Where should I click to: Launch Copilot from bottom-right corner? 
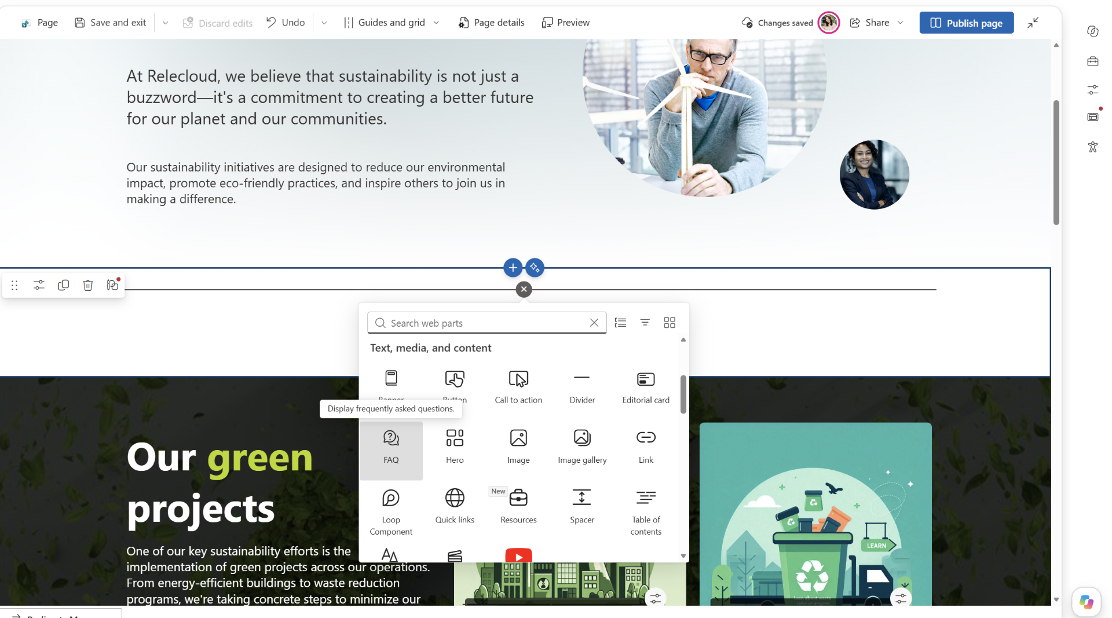pyautogui.click(x=1086, y=602)
